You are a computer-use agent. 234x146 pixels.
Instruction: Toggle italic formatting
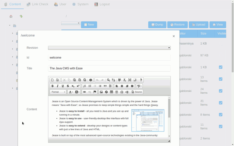coord(57,86)
